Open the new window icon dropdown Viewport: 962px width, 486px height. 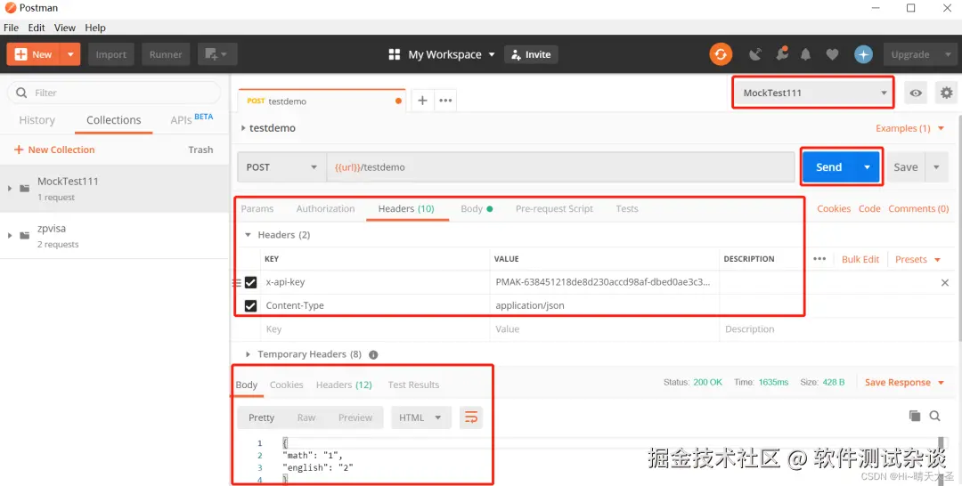216,54
